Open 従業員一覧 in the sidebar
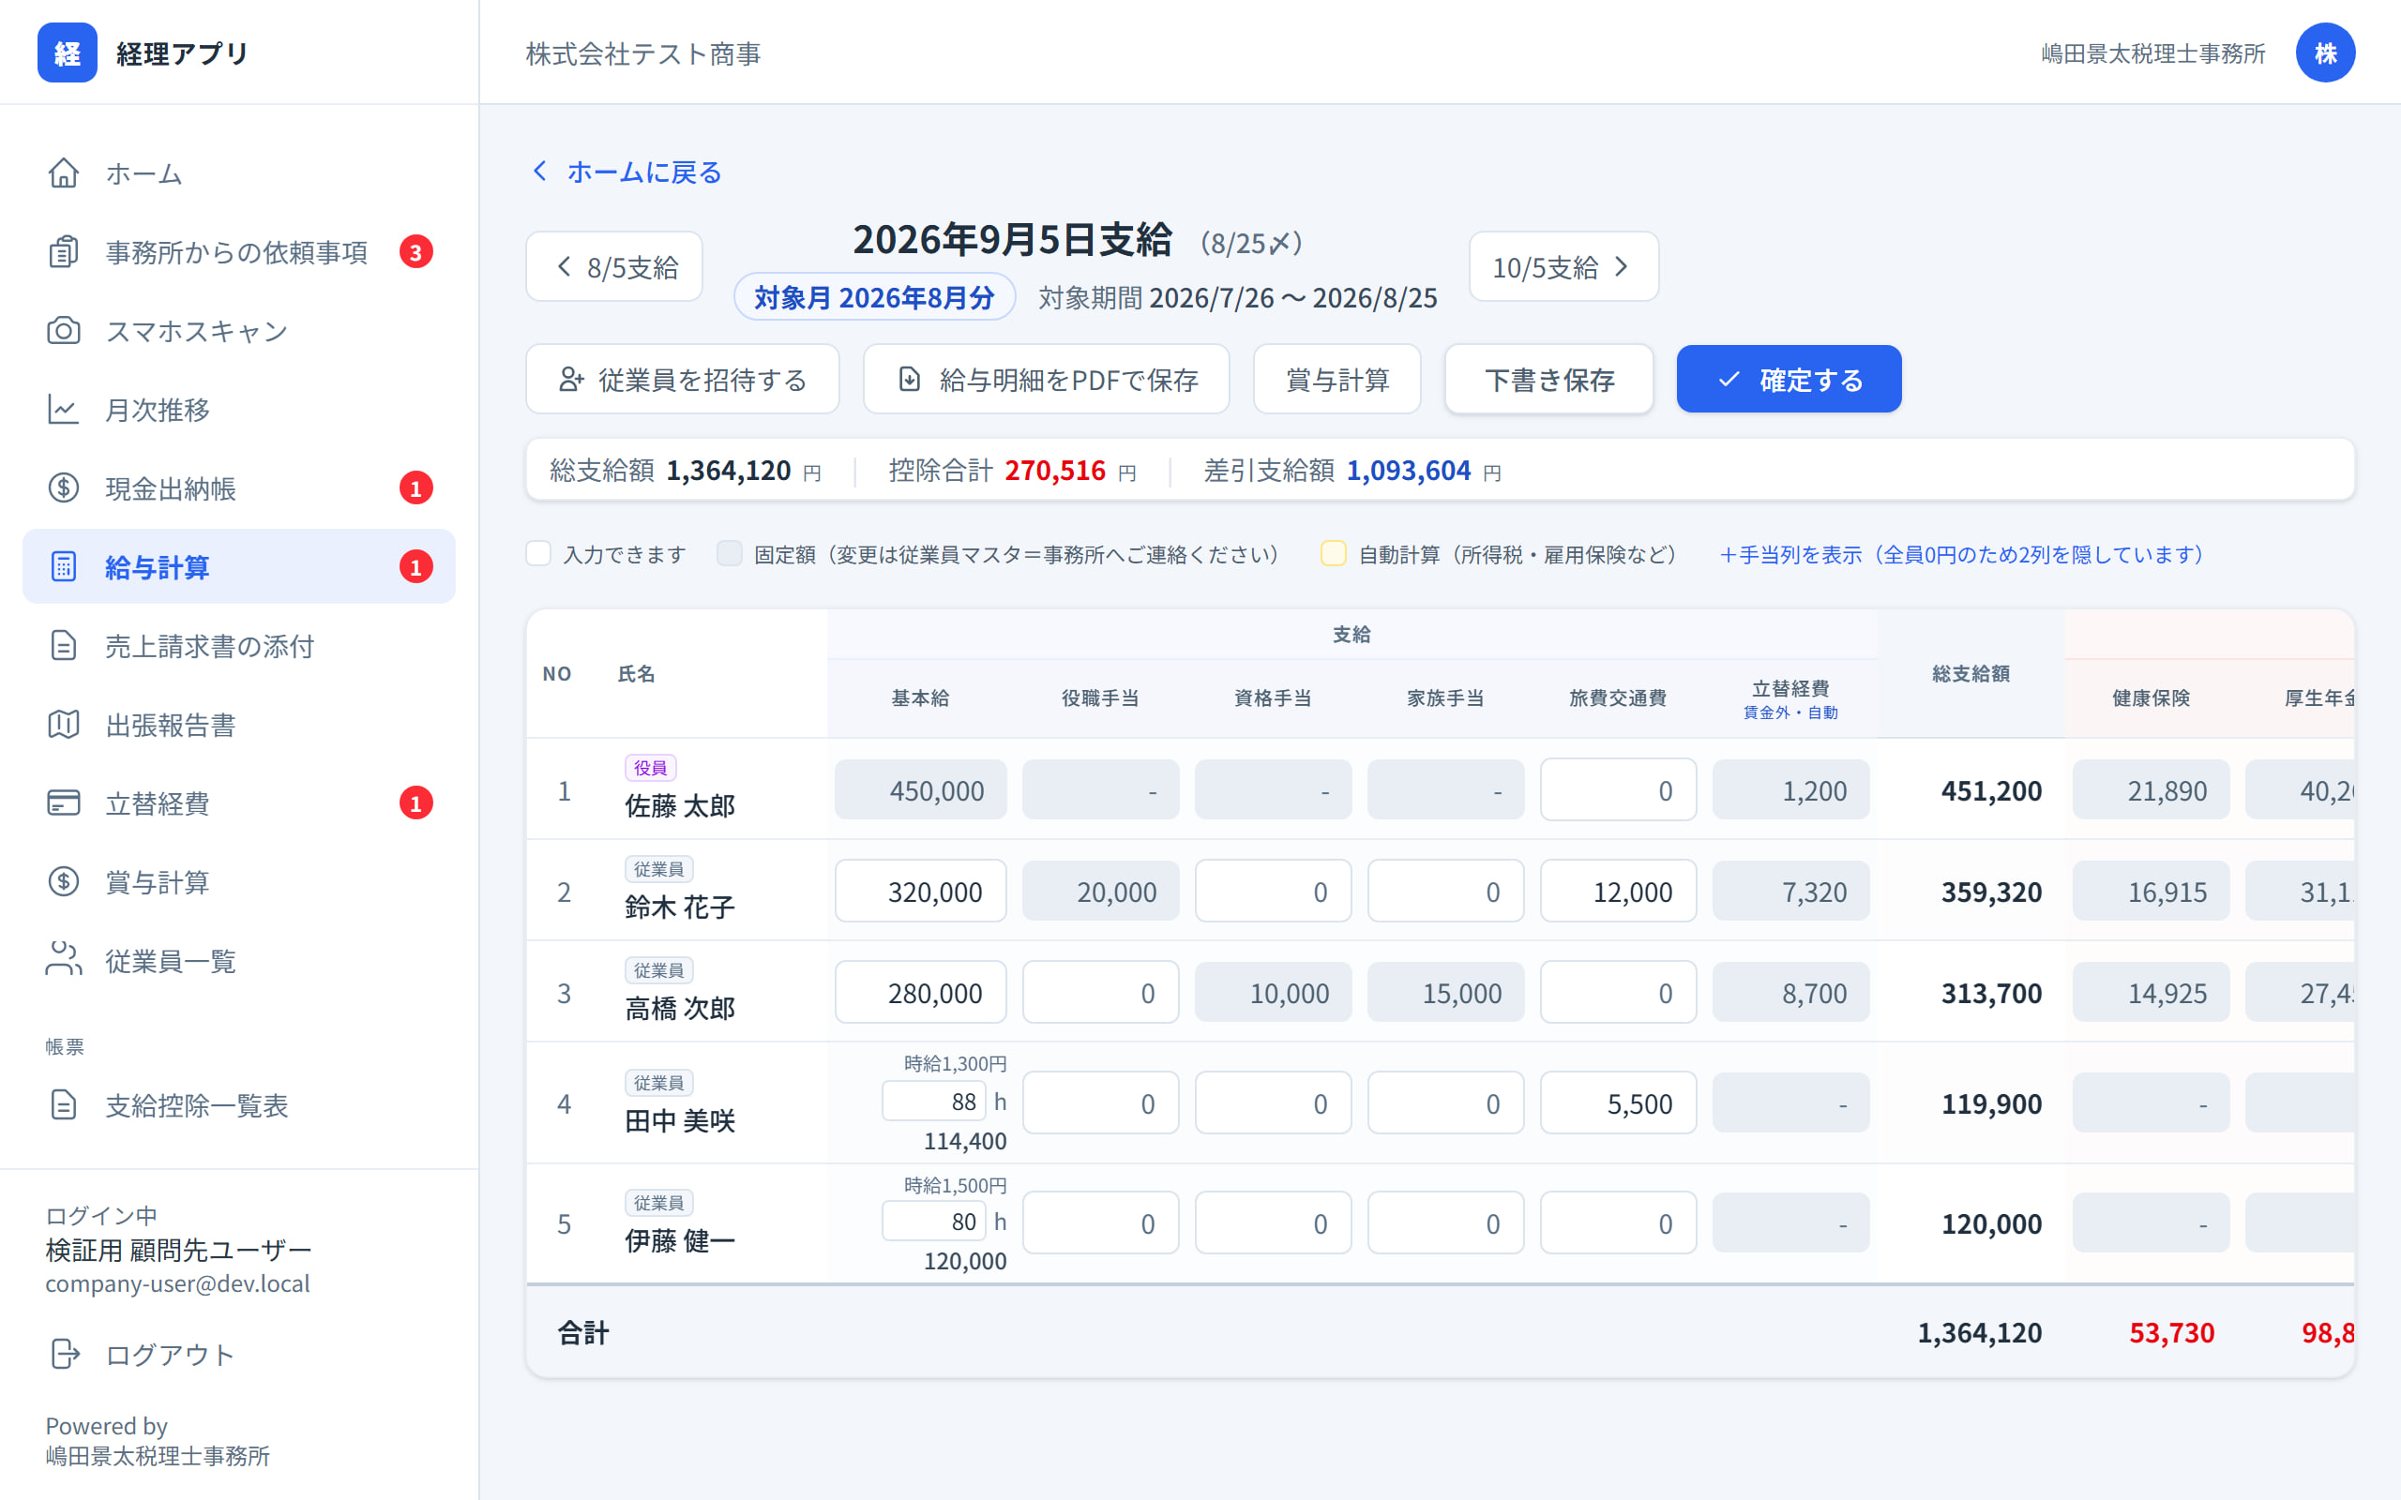2401x1500 pixels. (x=238, y=960)
